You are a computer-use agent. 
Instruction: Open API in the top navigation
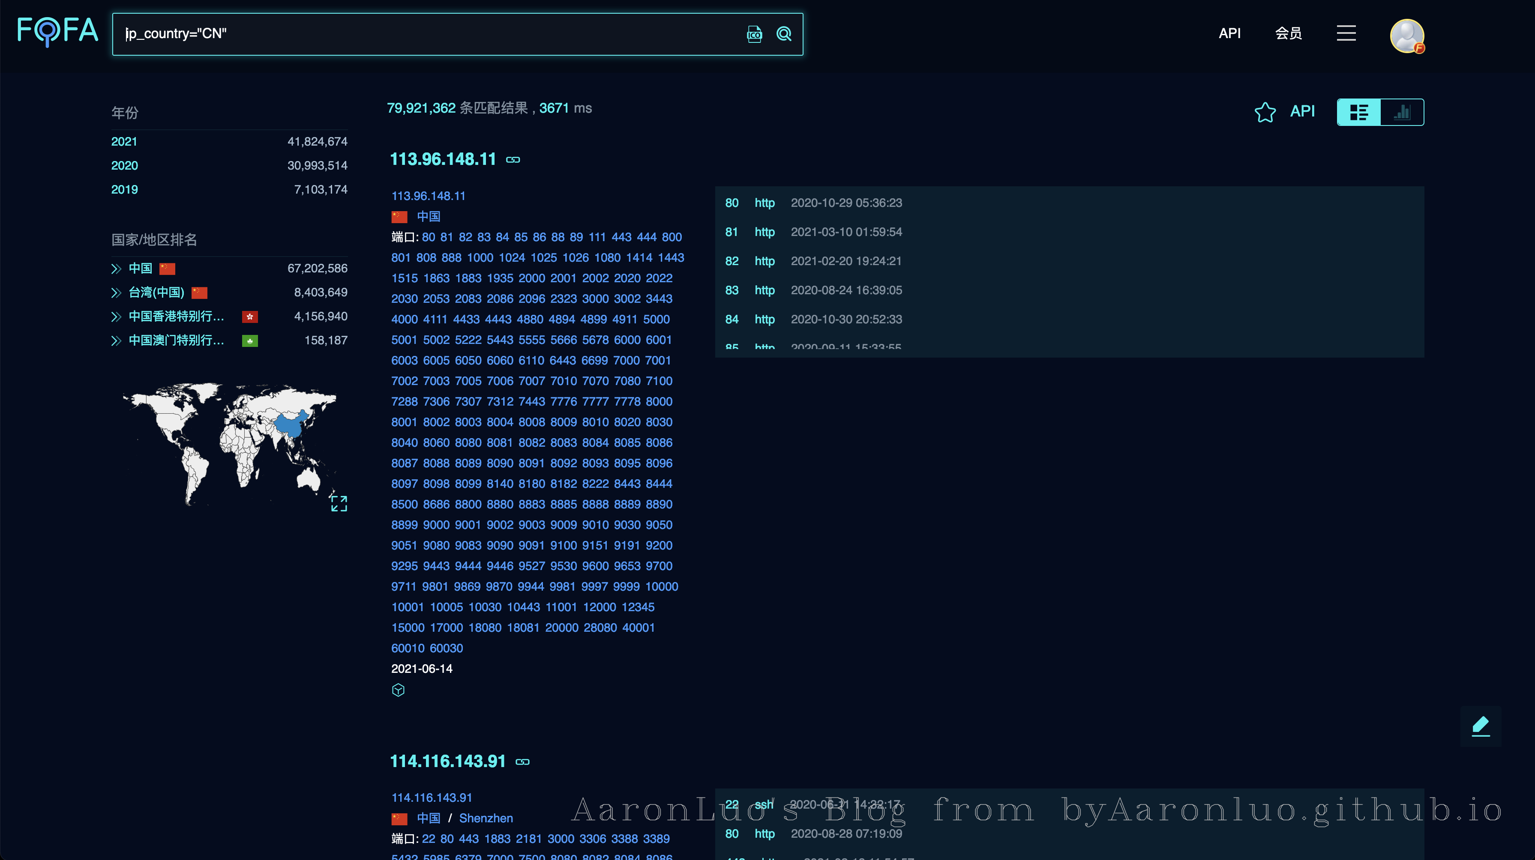[1229, 33]
